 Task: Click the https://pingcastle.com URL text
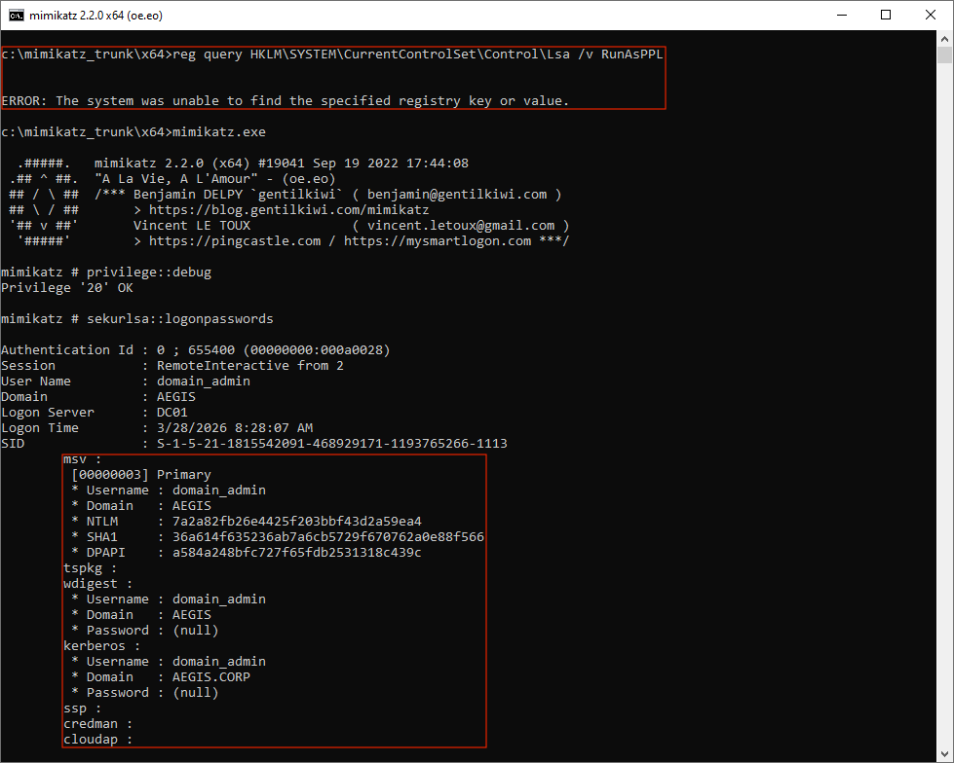click(x=235, y=241)
